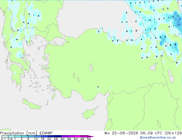The image size is (182, 140).
Task: Click the island of Crete
Action: (x=32, y=104)
